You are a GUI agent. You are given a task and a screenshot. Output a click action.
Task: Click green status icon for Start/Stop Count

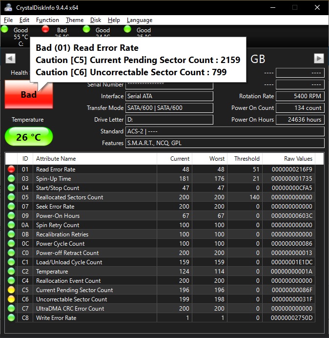11,188
